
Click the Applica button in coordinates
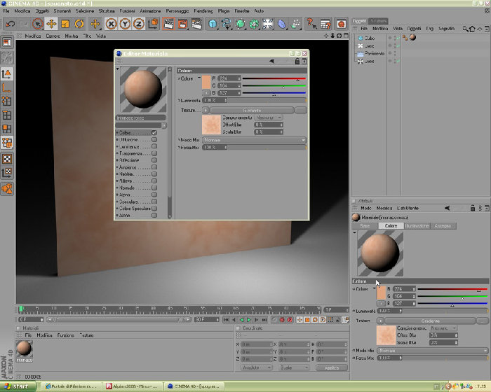[332, 367]
